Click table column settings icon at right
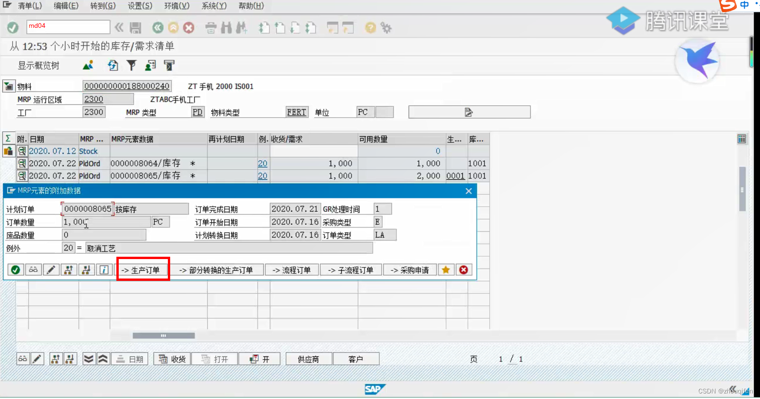Screen dimensions: 760x399 point(742,139)
